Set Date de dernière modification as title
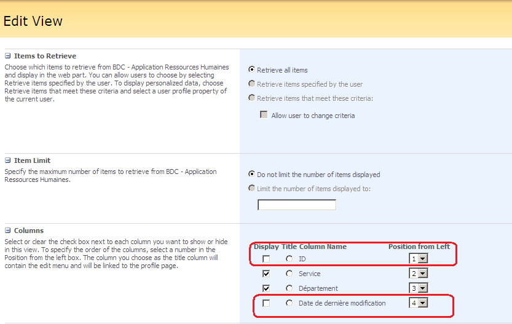The image size is (512, 324). (289, 303)
